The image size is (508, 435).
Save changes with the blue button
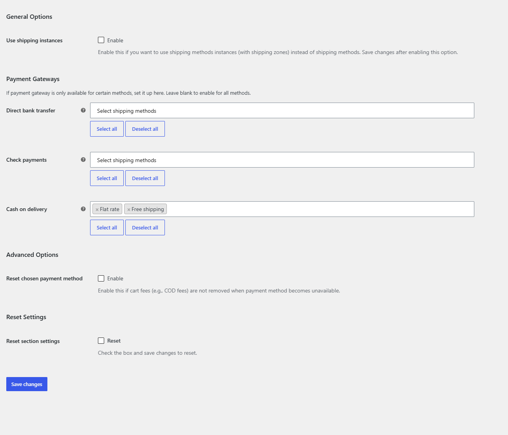pyautogui.click(x=27, y=384)
